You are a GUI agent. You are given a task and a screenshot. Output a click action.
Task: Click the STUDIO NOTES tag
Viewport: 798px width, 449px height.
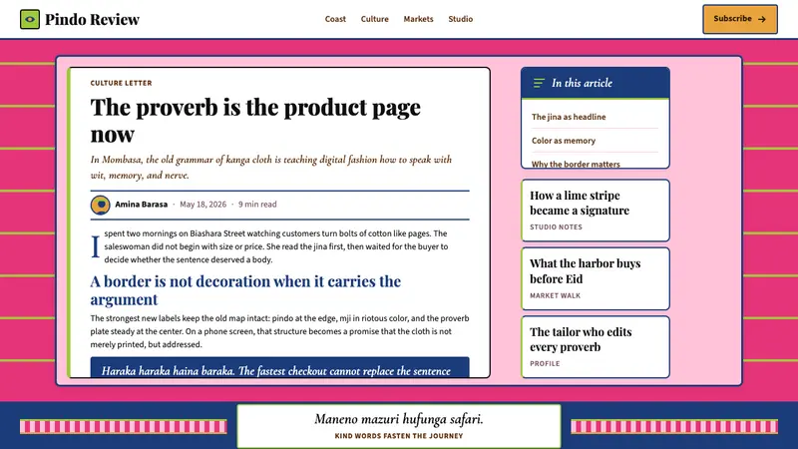[556, 227]
